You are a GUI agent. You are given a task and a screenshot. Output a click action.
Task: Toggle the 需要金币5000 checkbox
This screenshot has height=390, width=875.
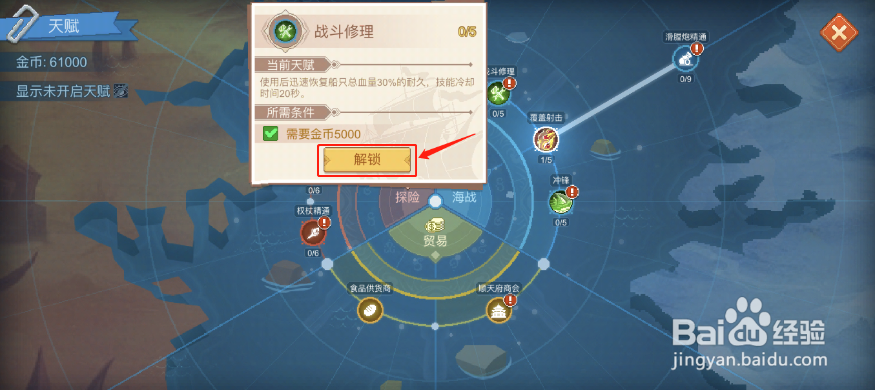pos(271,134)
